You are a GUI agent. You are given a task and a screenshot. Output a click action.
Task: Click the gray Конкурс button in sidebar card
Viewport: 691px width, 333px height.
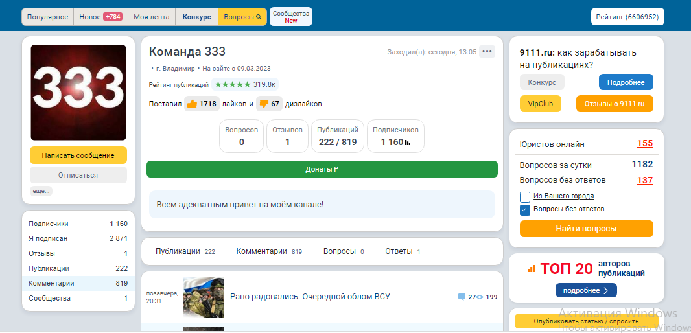(542, 82)
